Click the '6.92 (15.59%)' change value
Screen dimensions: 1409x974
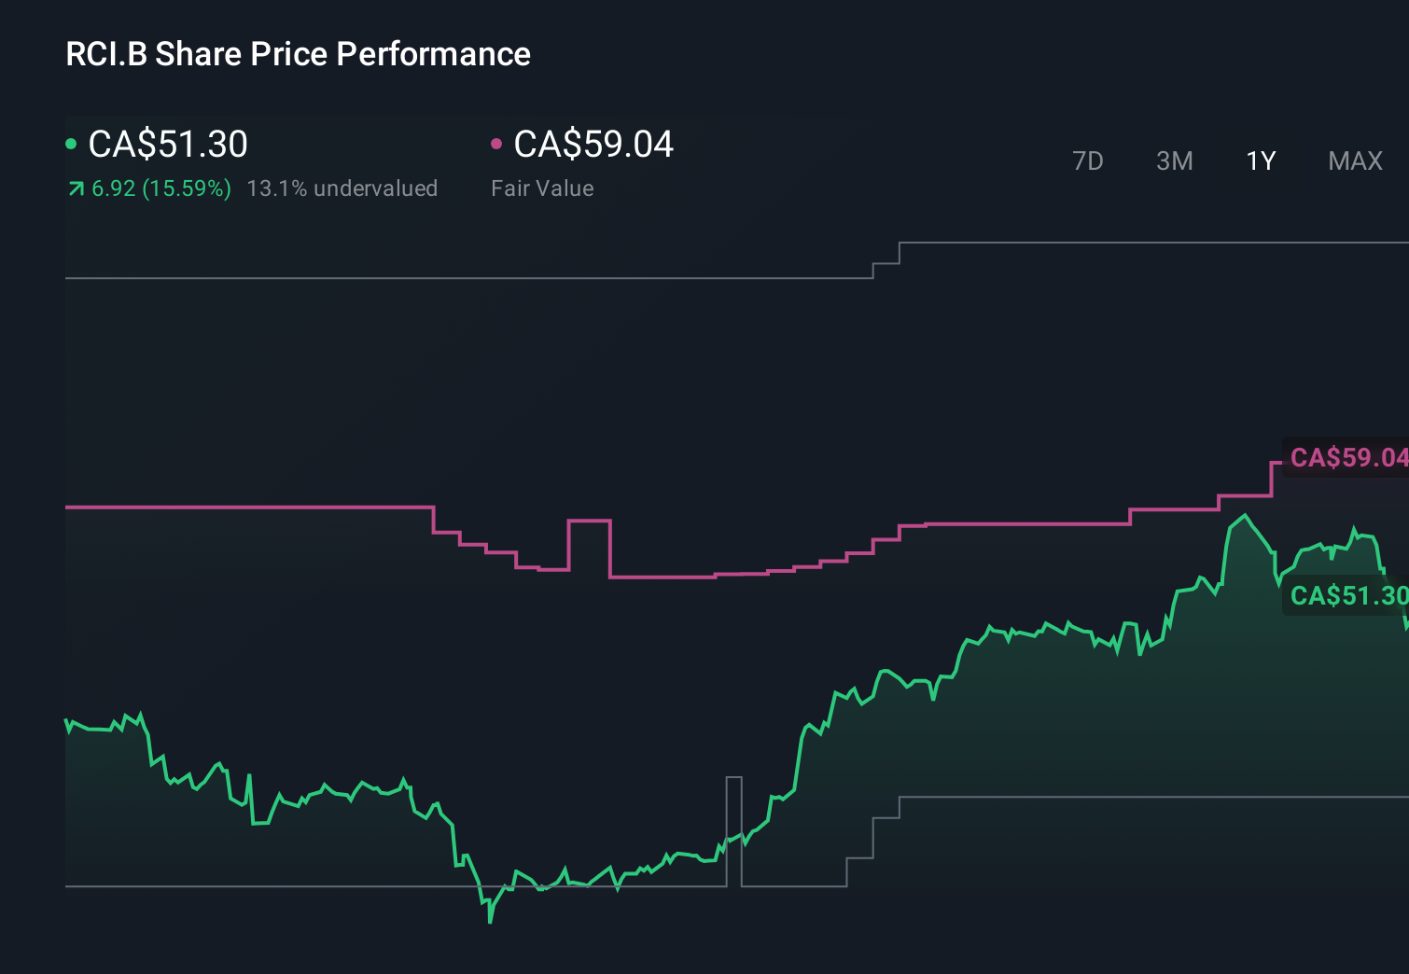tap(160, 188)
